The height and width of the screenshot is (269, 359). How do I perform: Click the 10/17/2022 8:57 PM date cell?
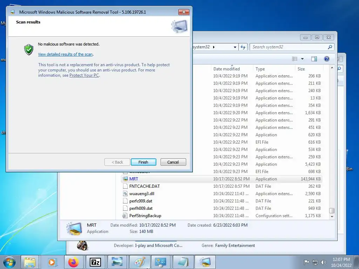231,186
